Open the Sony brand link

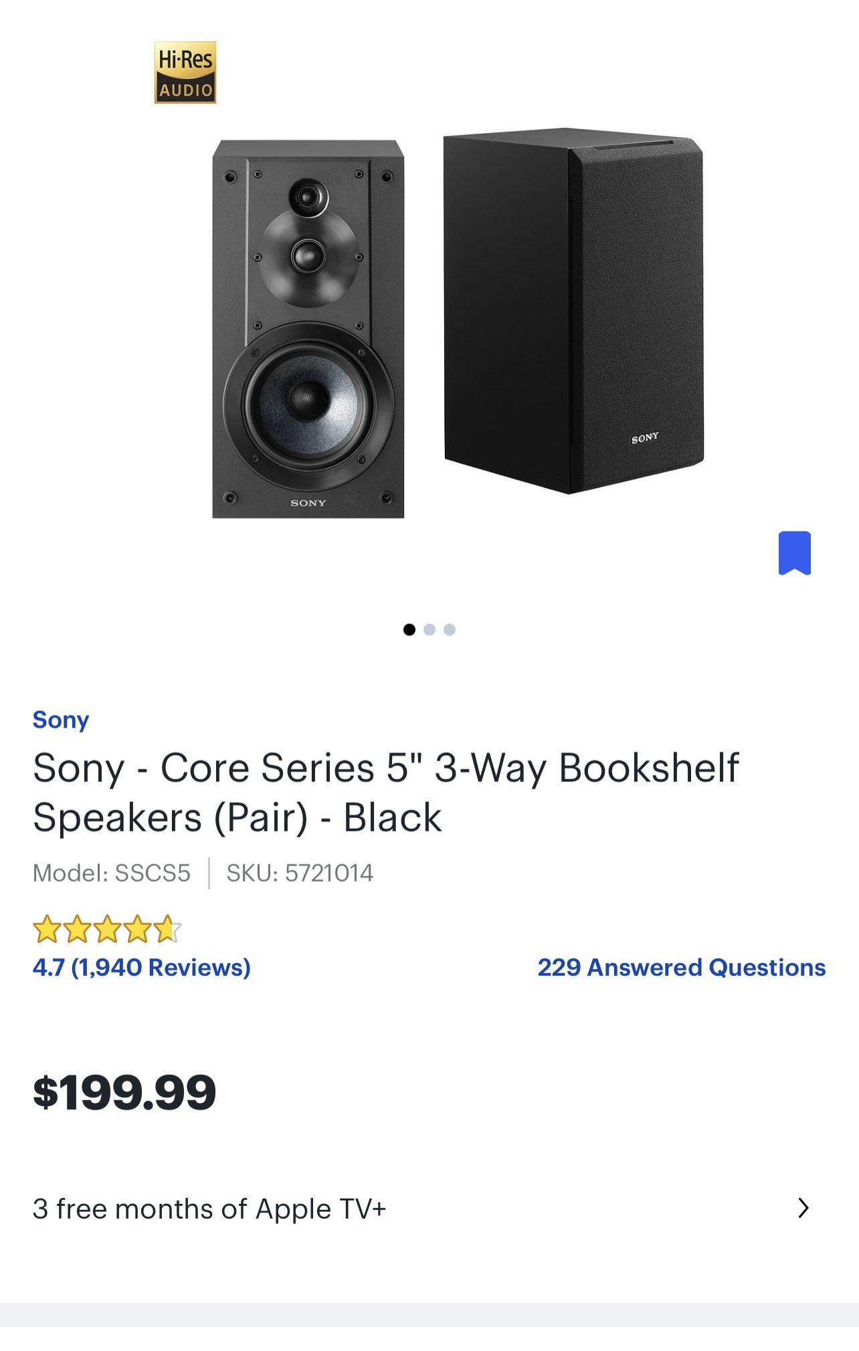point(61,720)
